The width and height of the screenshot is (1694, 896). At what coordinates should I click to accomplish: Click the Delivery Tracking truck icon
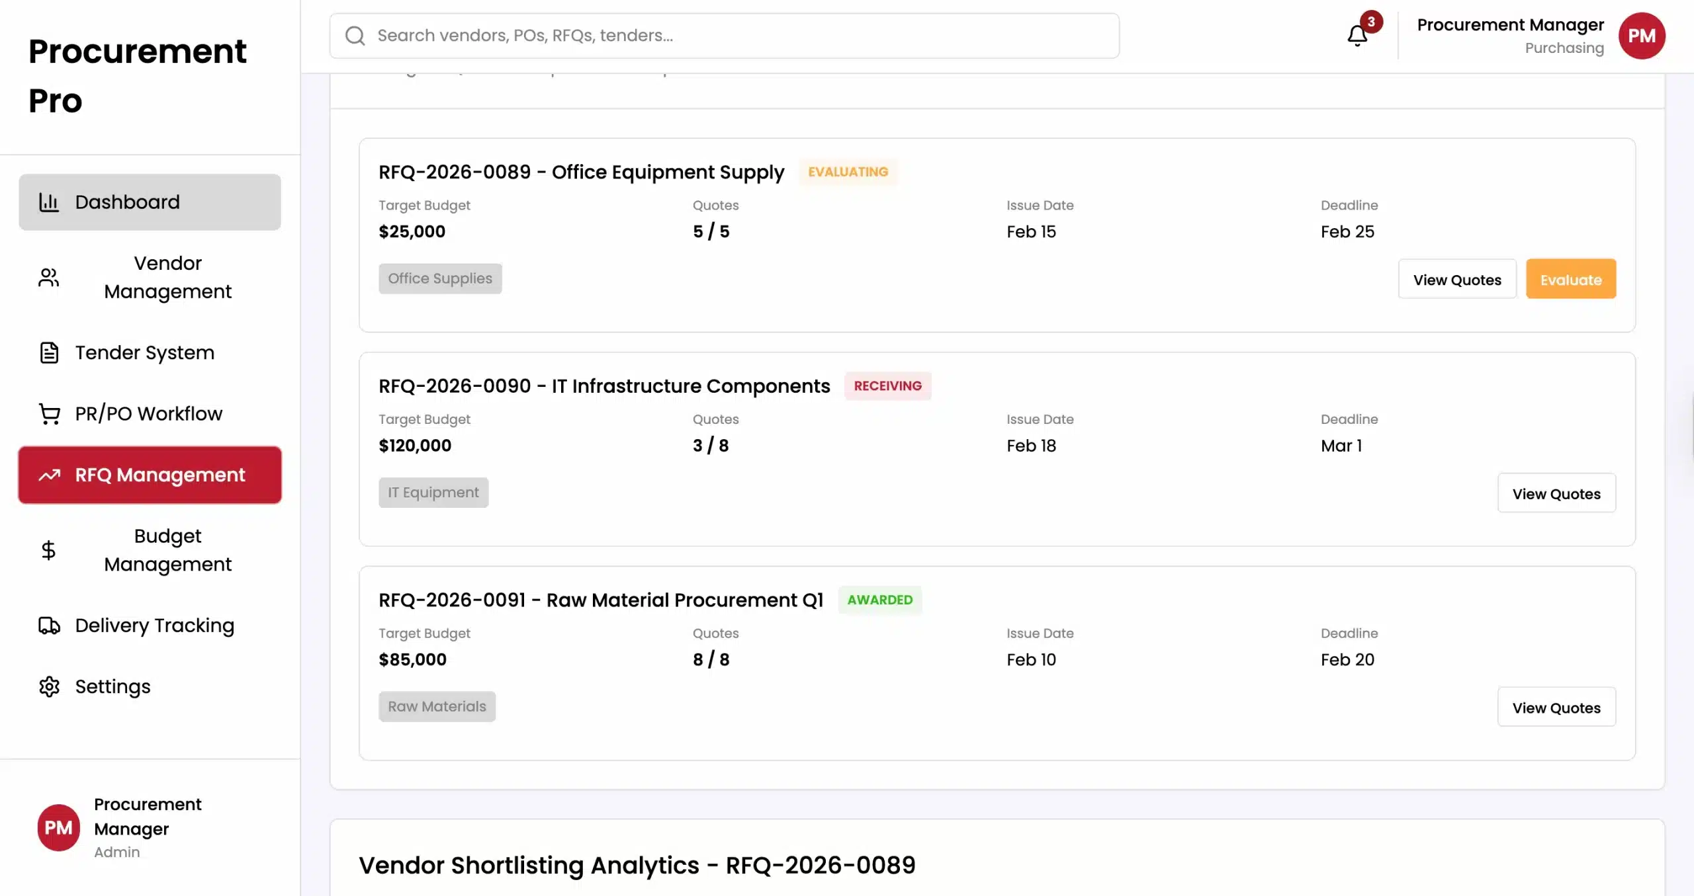pyautogui.click(x=49, y=626)
